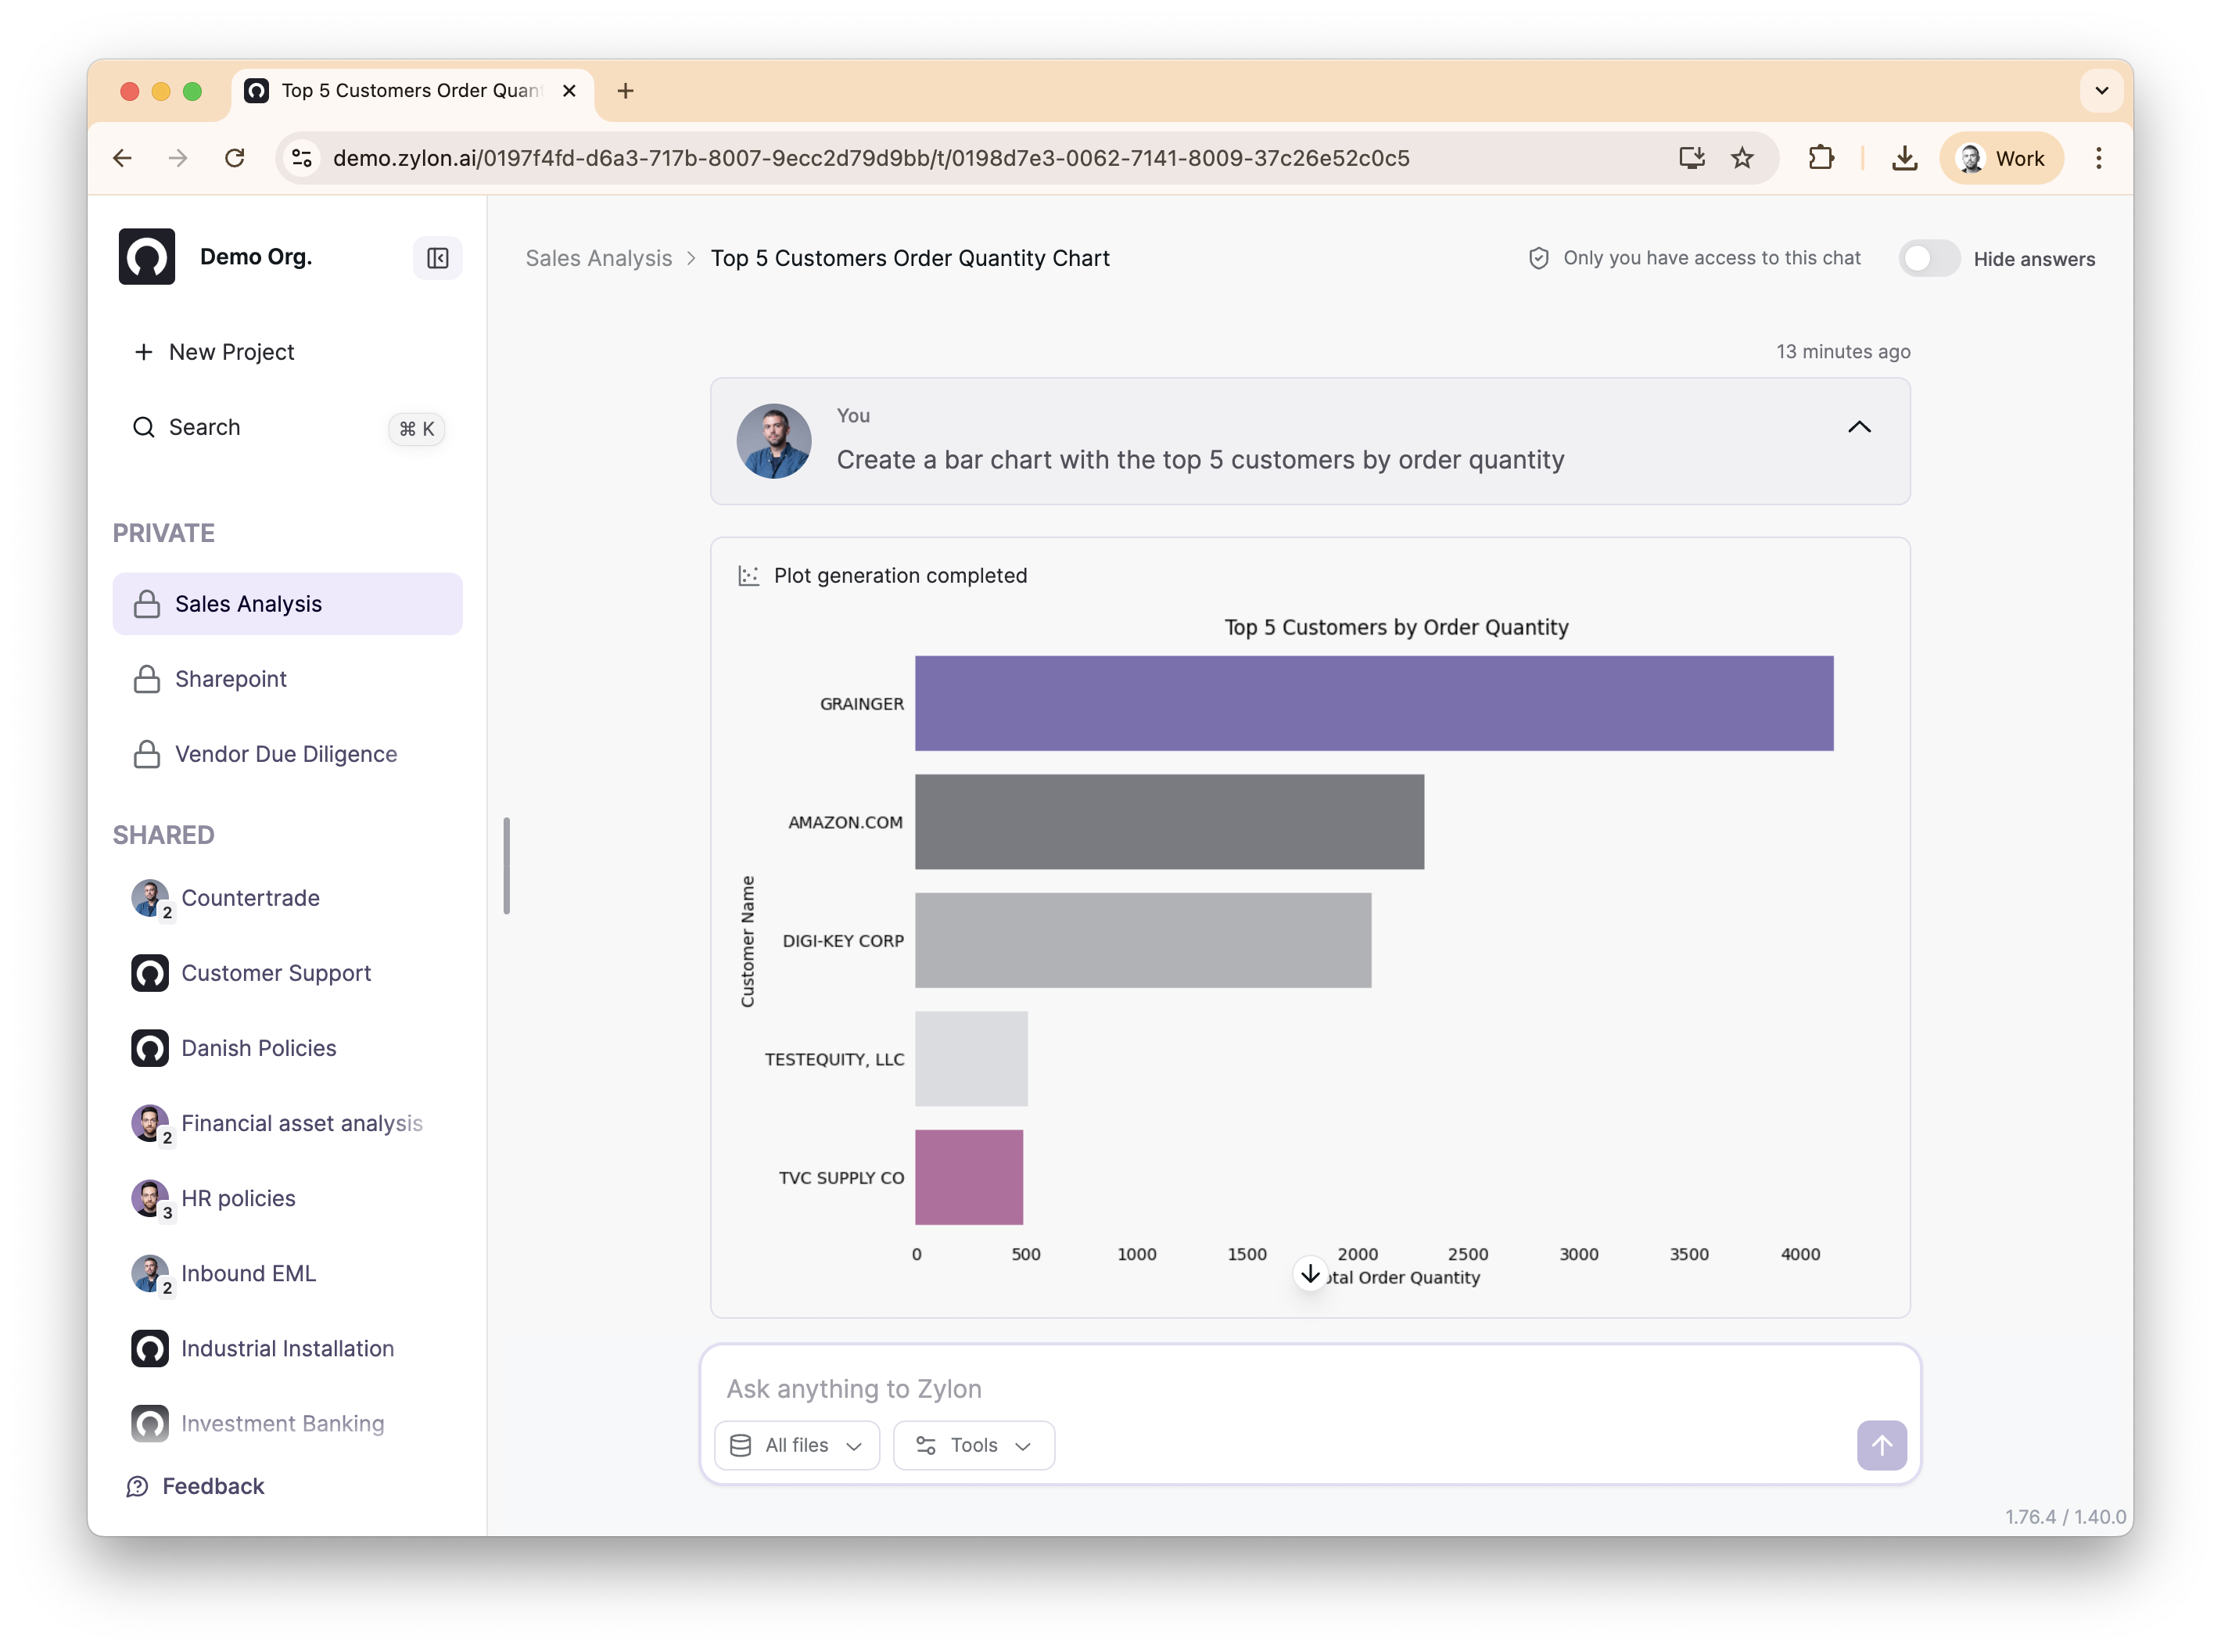The height and width of the screenshot is (1652, 2221).
Task: Open browser extensions puzzle icon
Action: pyautogui.click(x=1821, y=158)
